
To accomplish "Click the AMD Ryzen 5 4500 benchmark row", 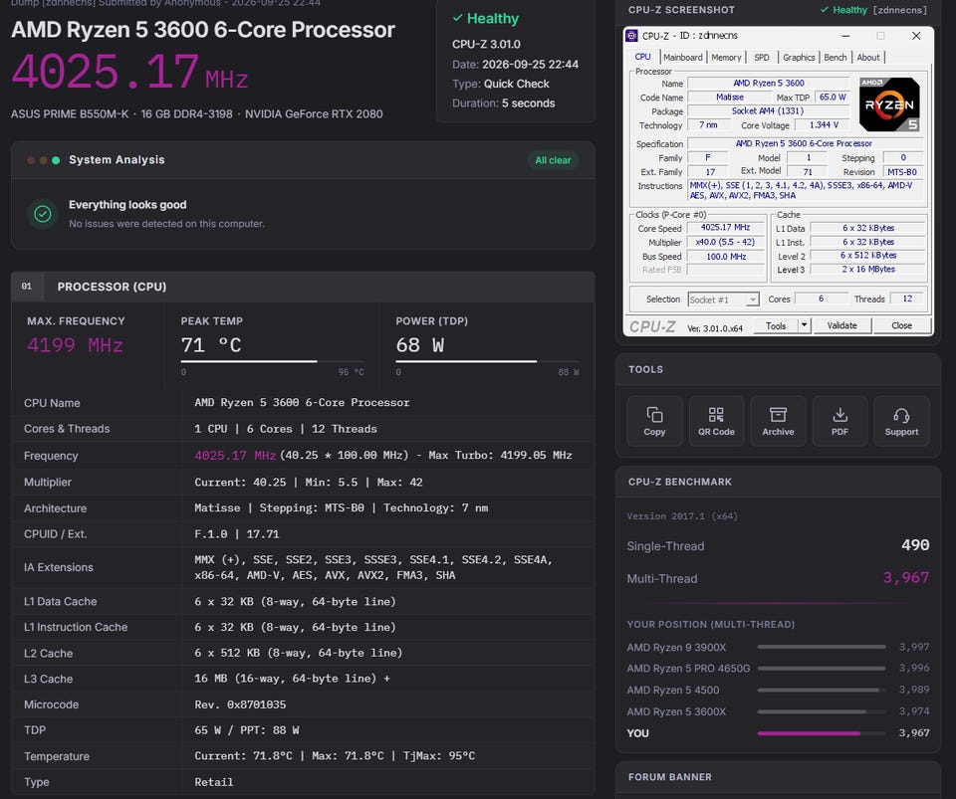I will click(778, 690).
